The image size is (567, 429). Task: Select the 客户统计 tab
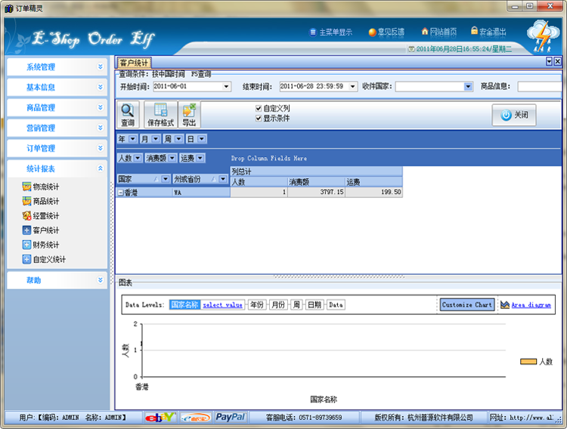(133, 63)
